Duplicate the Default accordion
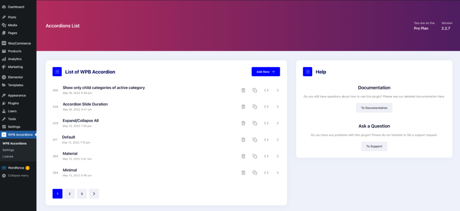 pyautogui.click(x=255, y=140)
